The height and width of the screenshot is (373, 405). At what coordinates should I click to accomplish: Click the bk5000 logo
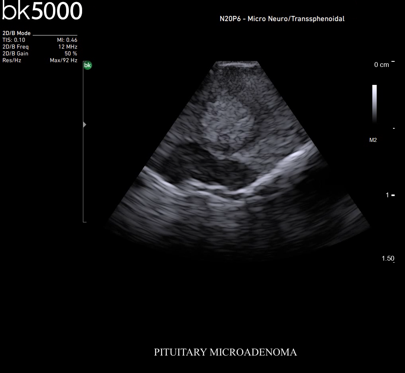tap(42, 12)
